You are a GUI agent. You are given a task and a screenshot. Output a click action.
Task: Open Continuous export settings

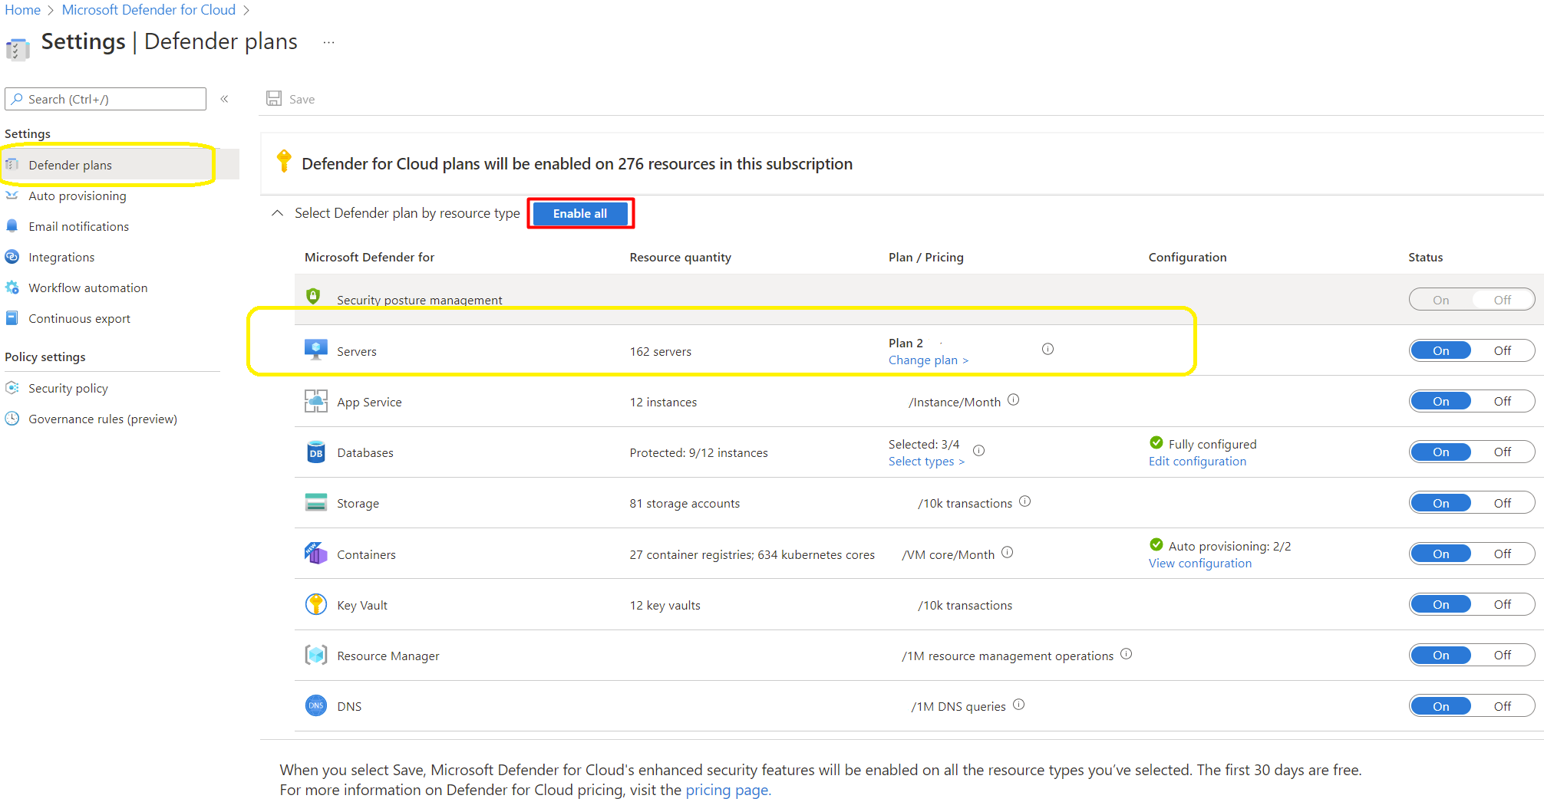point(79,318)
